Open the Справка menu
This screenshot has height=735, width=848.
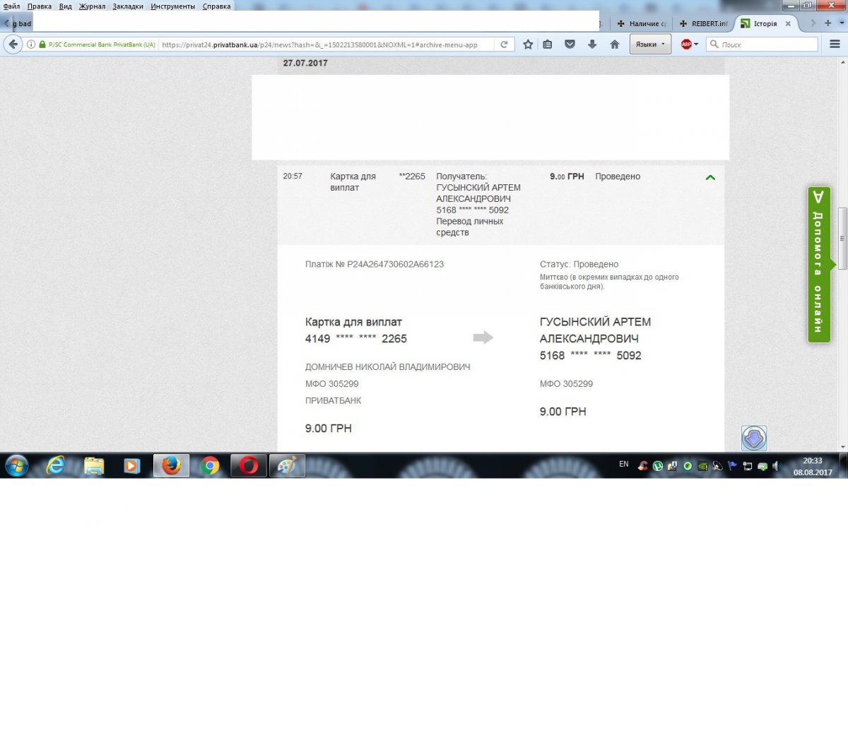(216, 6)
